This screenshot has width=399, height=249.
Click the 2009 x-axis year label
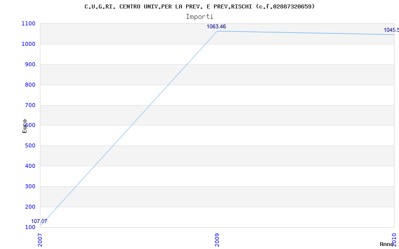[x=217, y=240]
